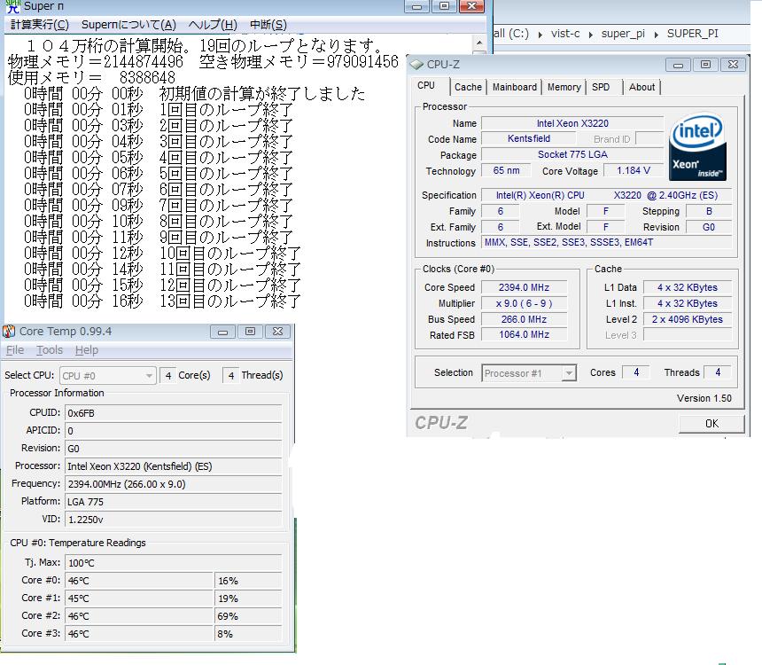
Task: Click the Bus Speed value 266.0 MHz
Action: pyautogui.click(x=524, y=319)
